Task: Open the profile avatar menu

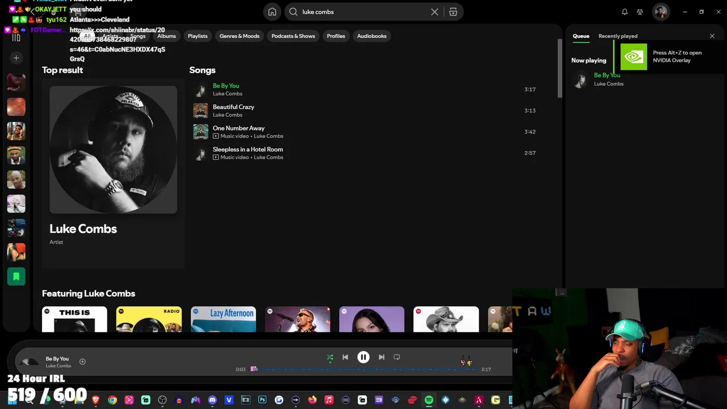Action: tap(661, 12)
